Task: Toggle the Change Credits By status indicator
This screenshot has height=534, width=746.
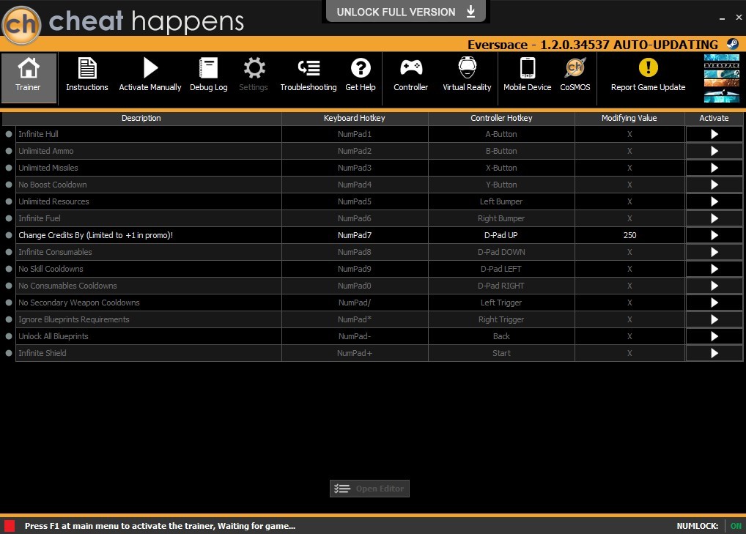Action: tap(9, 236)
